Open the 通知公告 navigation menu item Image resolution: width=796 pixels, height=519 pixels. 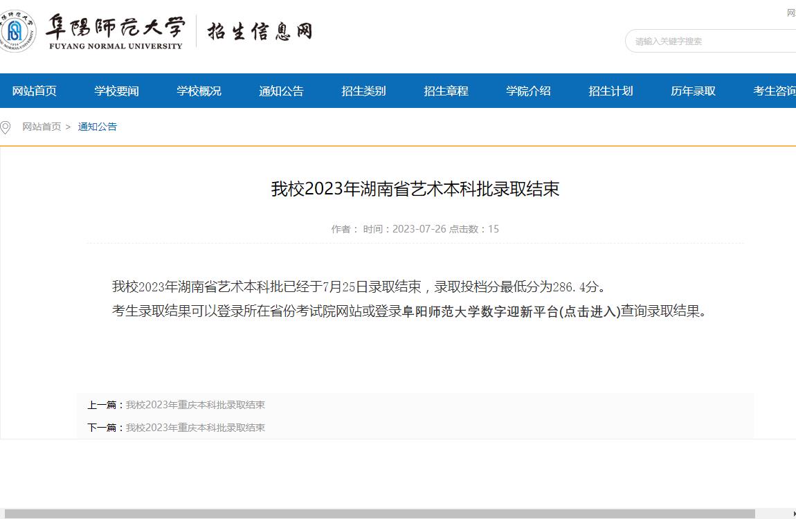coord(281,91)
